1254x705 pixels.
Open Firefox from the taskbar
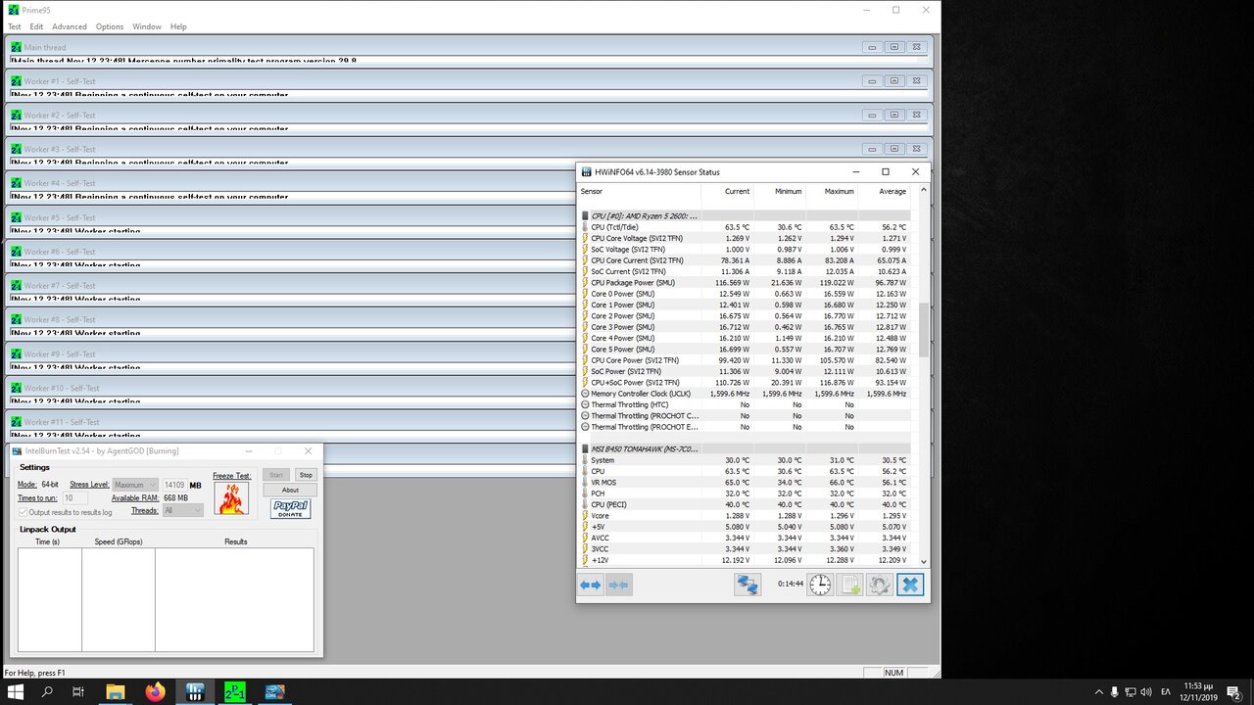tap(156, 692)
